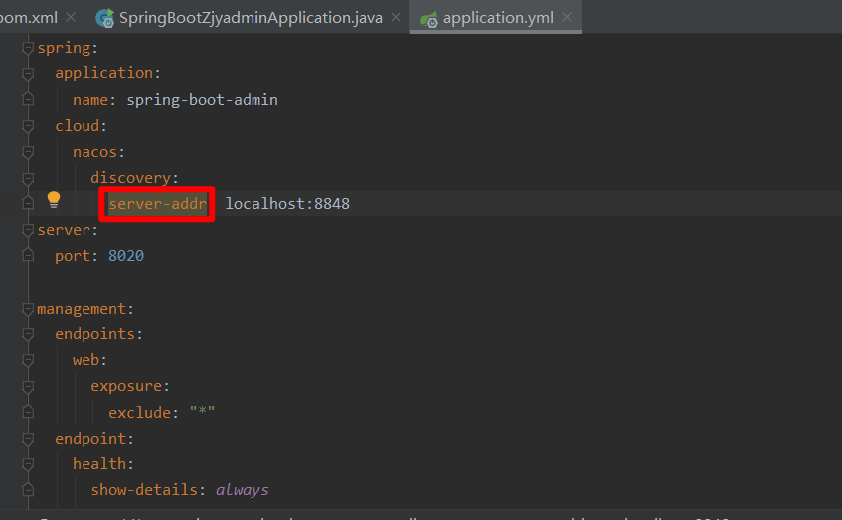Click the value 'localhost:8848'
This screenshot has height=520, width=842.
(287, 204)
